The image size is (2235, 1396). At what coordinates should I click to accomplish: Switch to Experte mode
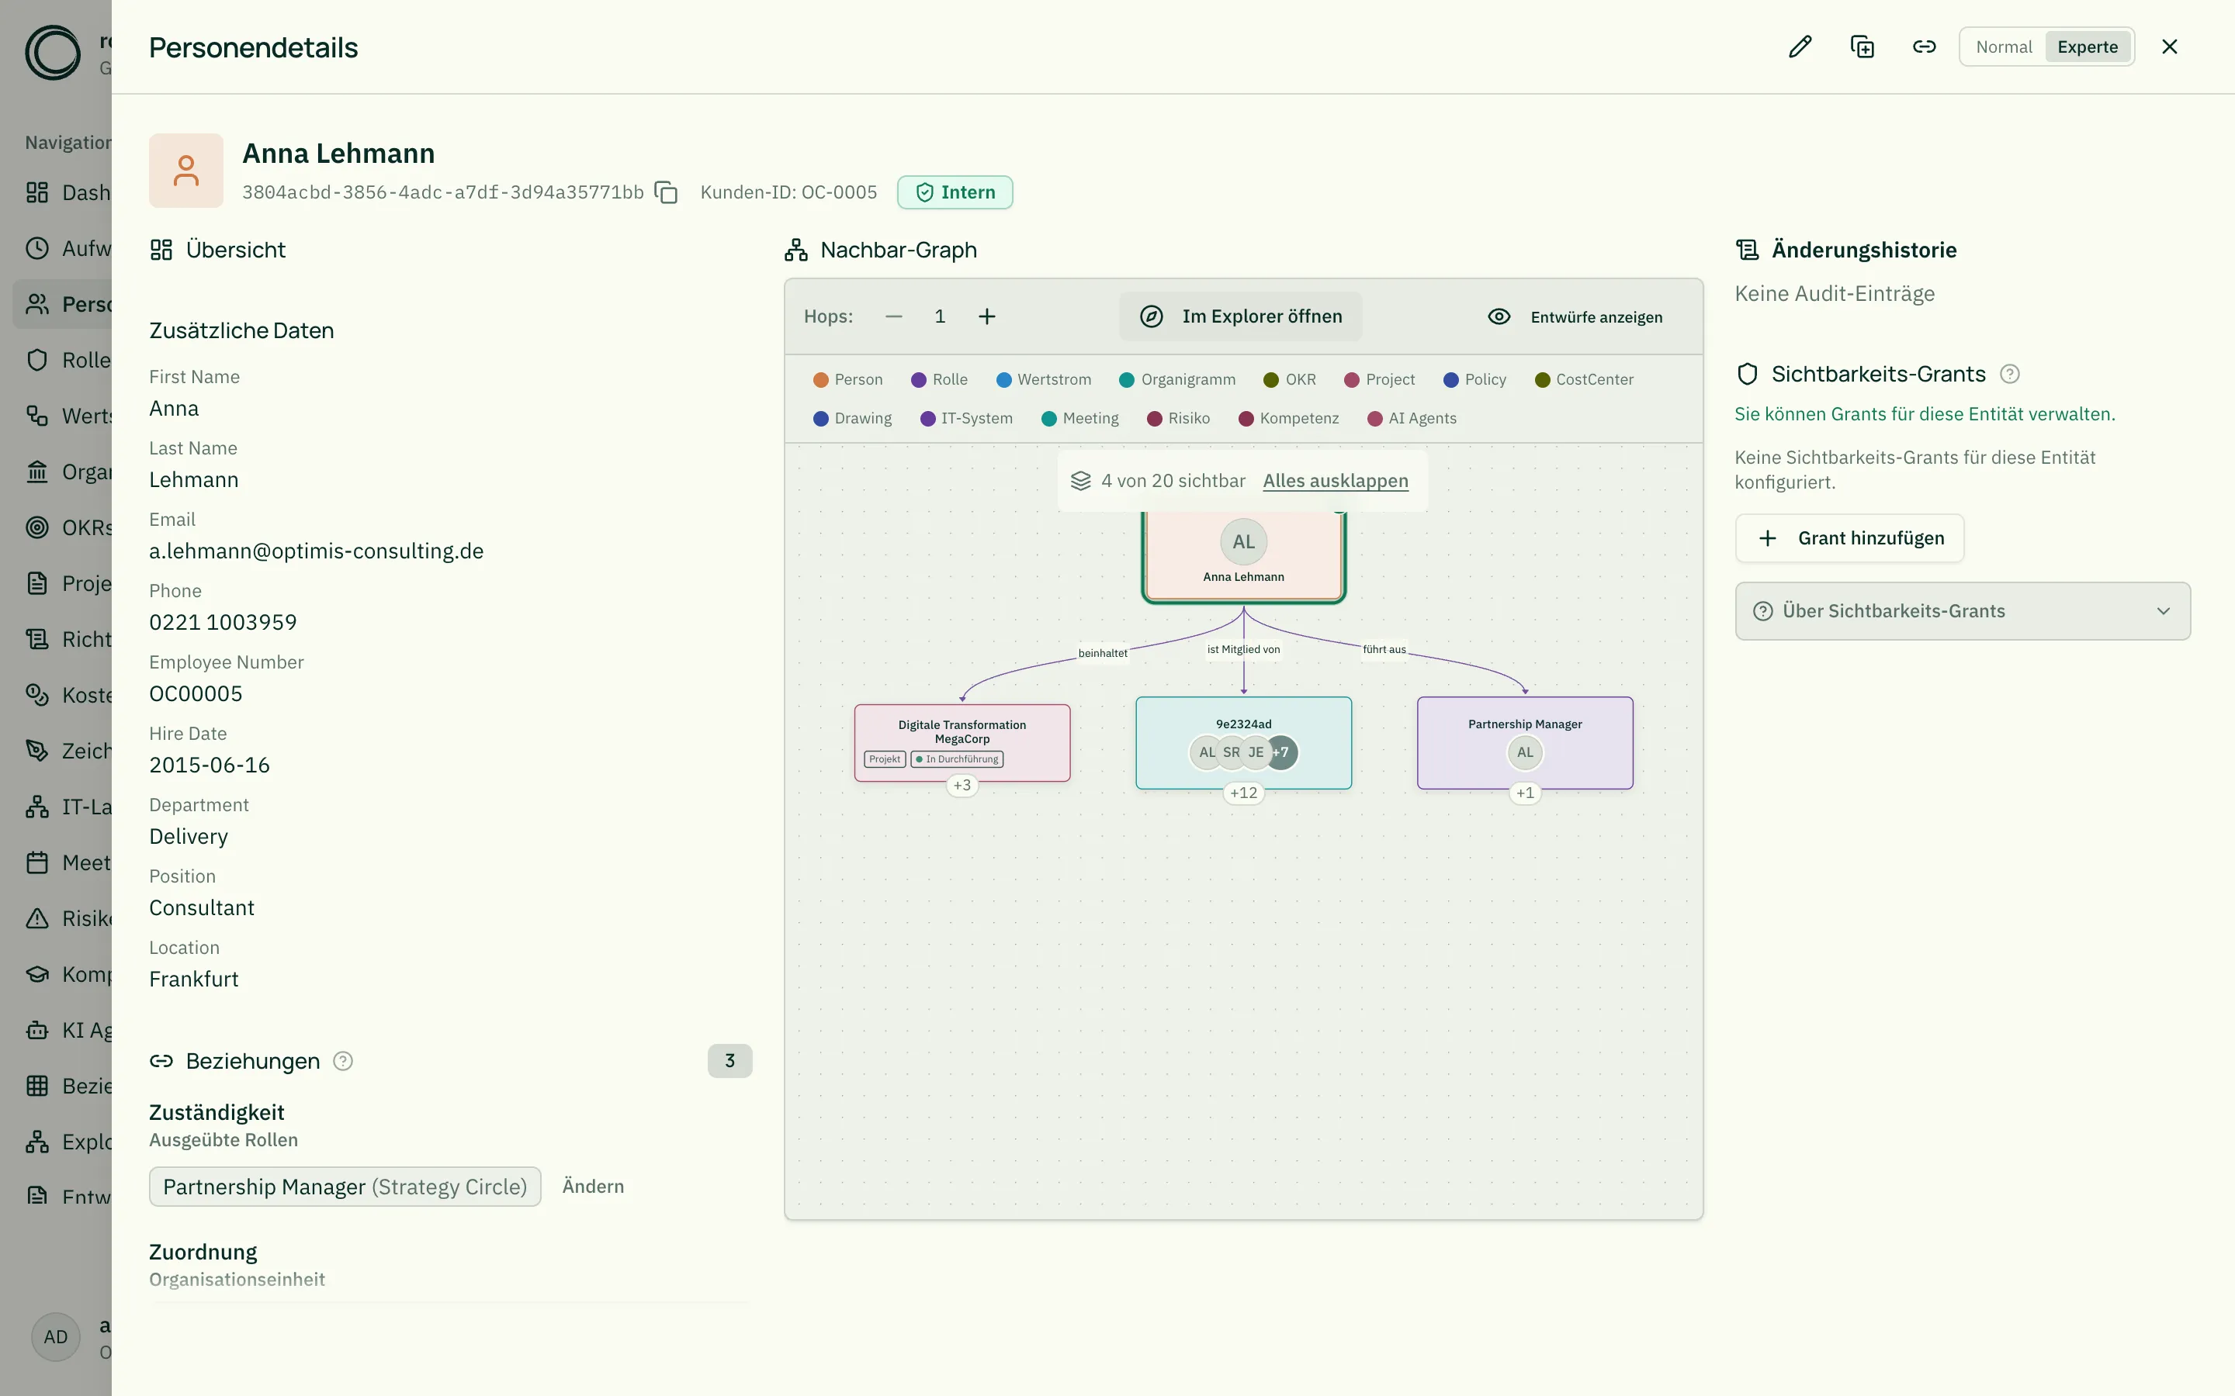(2088, 47)
